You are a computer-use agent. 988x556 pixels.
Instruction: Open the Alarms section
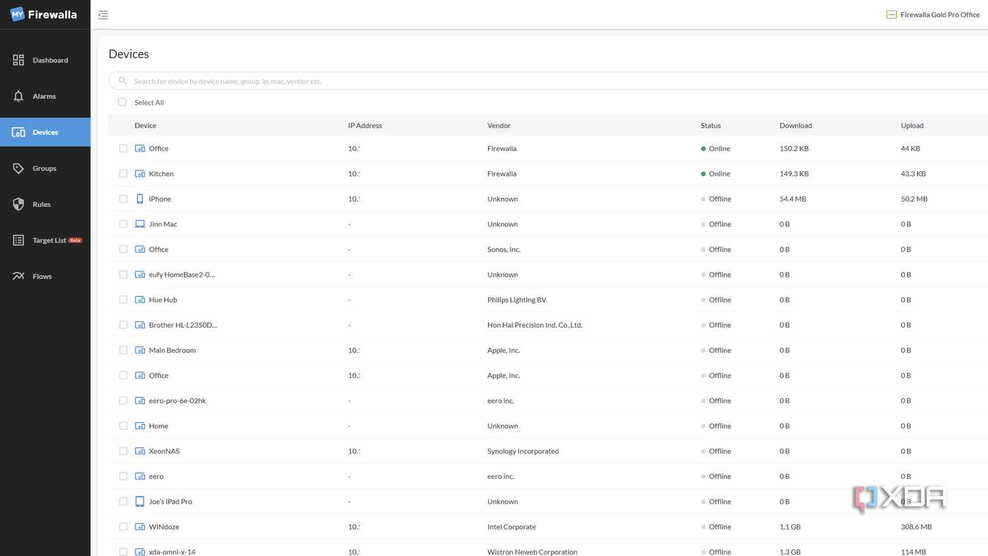[x=45, y=96]
